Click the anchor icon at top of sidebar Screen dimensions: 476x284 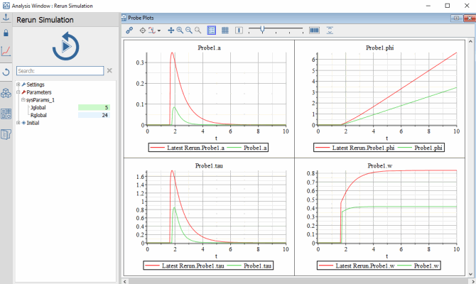tap(6, 16)
